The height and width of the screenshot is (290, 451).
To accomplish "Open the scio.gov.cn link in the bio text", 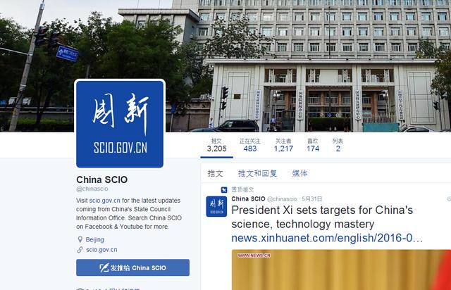I will pos(105,201).
